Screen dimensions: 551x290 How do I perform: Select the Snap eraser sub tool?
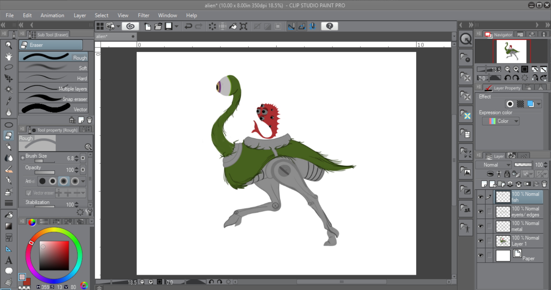[53, 99]
